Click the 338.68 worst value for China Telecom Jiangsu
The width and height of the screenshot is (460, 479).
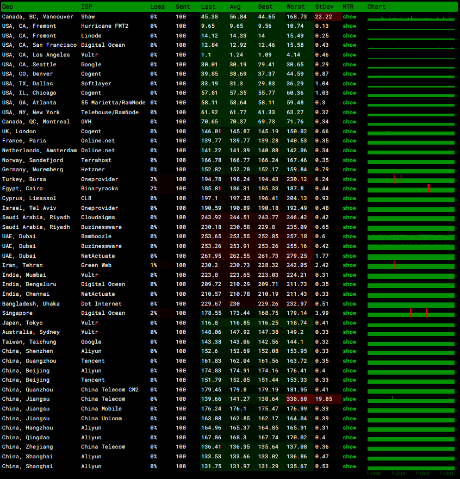coord(297,399)
